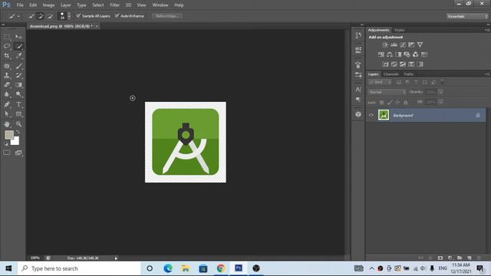Viewport: 491px width, 276px height.
Task: Open the layer filter Kind dropdown
Action: click(x=381, y=82)
